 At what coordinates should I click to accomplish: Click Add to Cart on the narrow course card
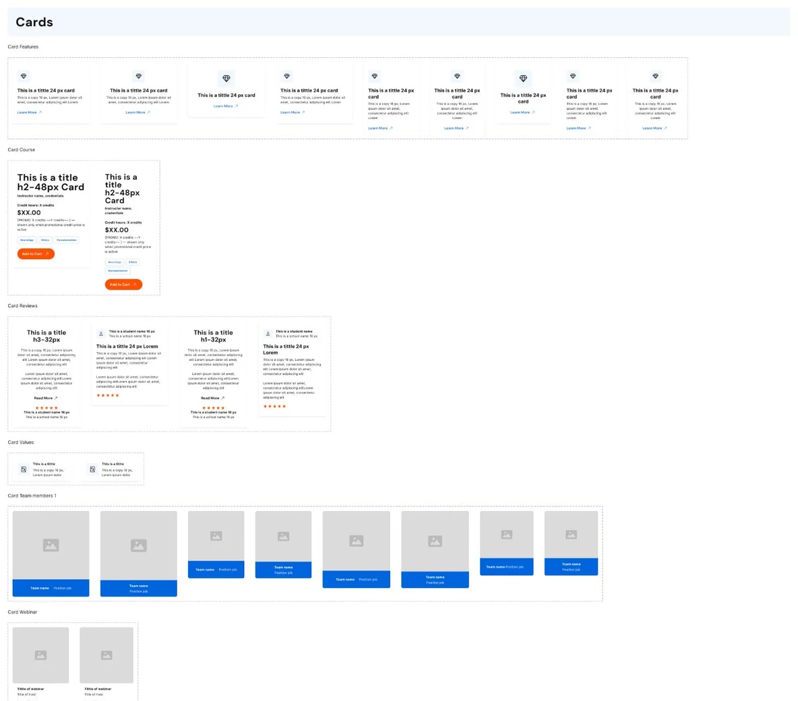[x=123, y=285]
